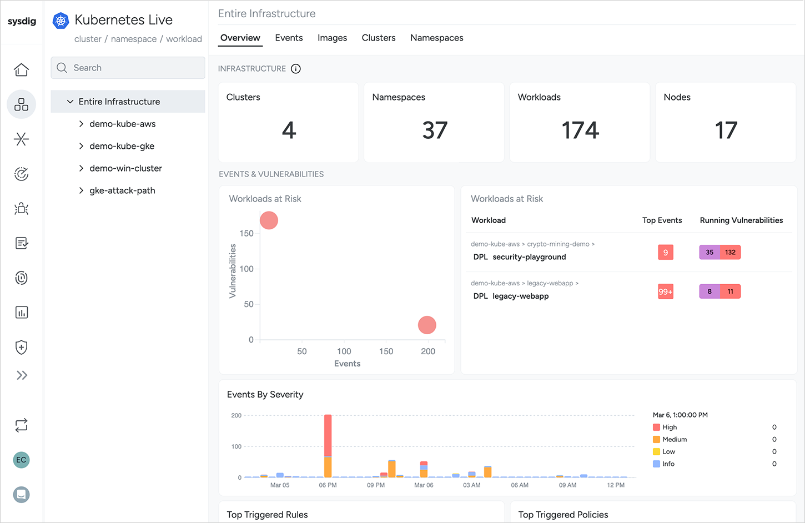Open the Home icon in sidebar
Viewport: 805px width, 523px height.
21,70
